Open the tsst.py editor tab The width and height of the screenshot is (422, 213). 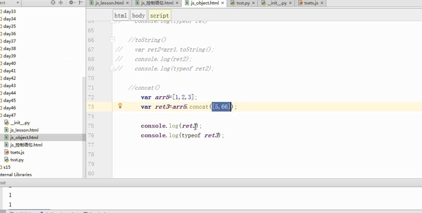pyautogui.click(x=243, y=3)
